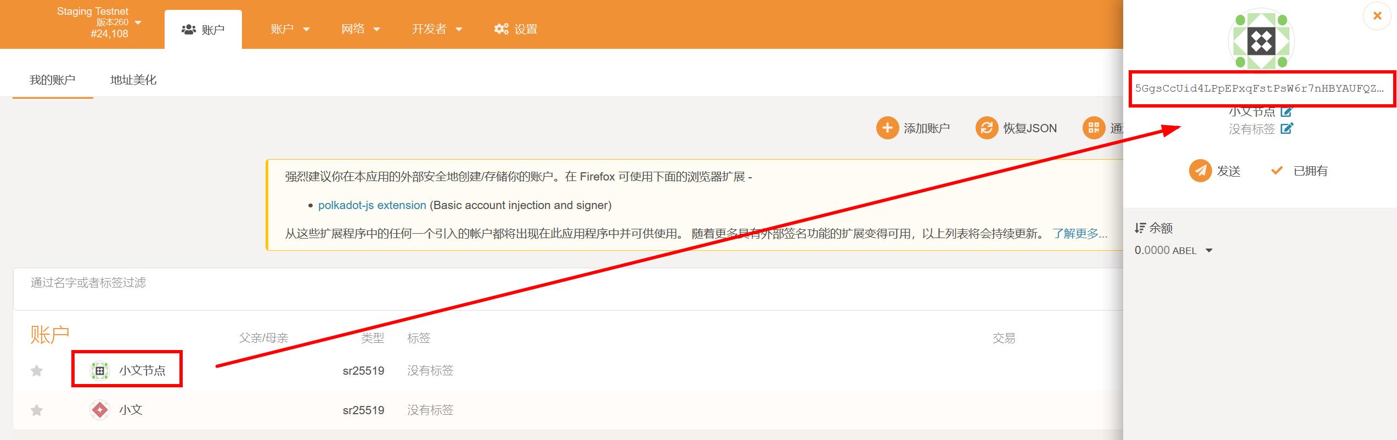Click the 标签 column header
1397x440 pixels.
coord(419,338)
